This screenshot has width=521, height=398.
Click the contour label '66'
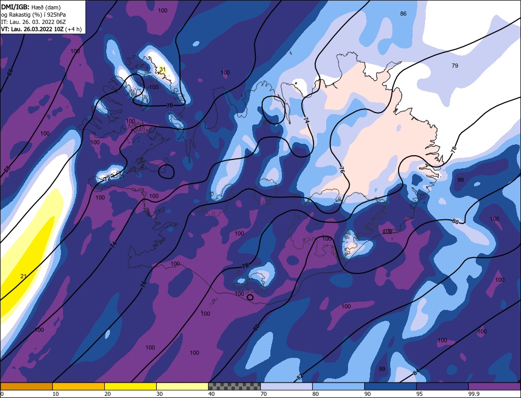(x=10, y=72)
